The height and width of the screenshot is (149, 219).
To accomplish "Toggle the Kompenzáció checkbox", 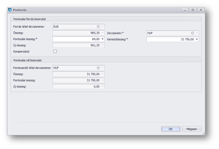I will pos(55,51).
